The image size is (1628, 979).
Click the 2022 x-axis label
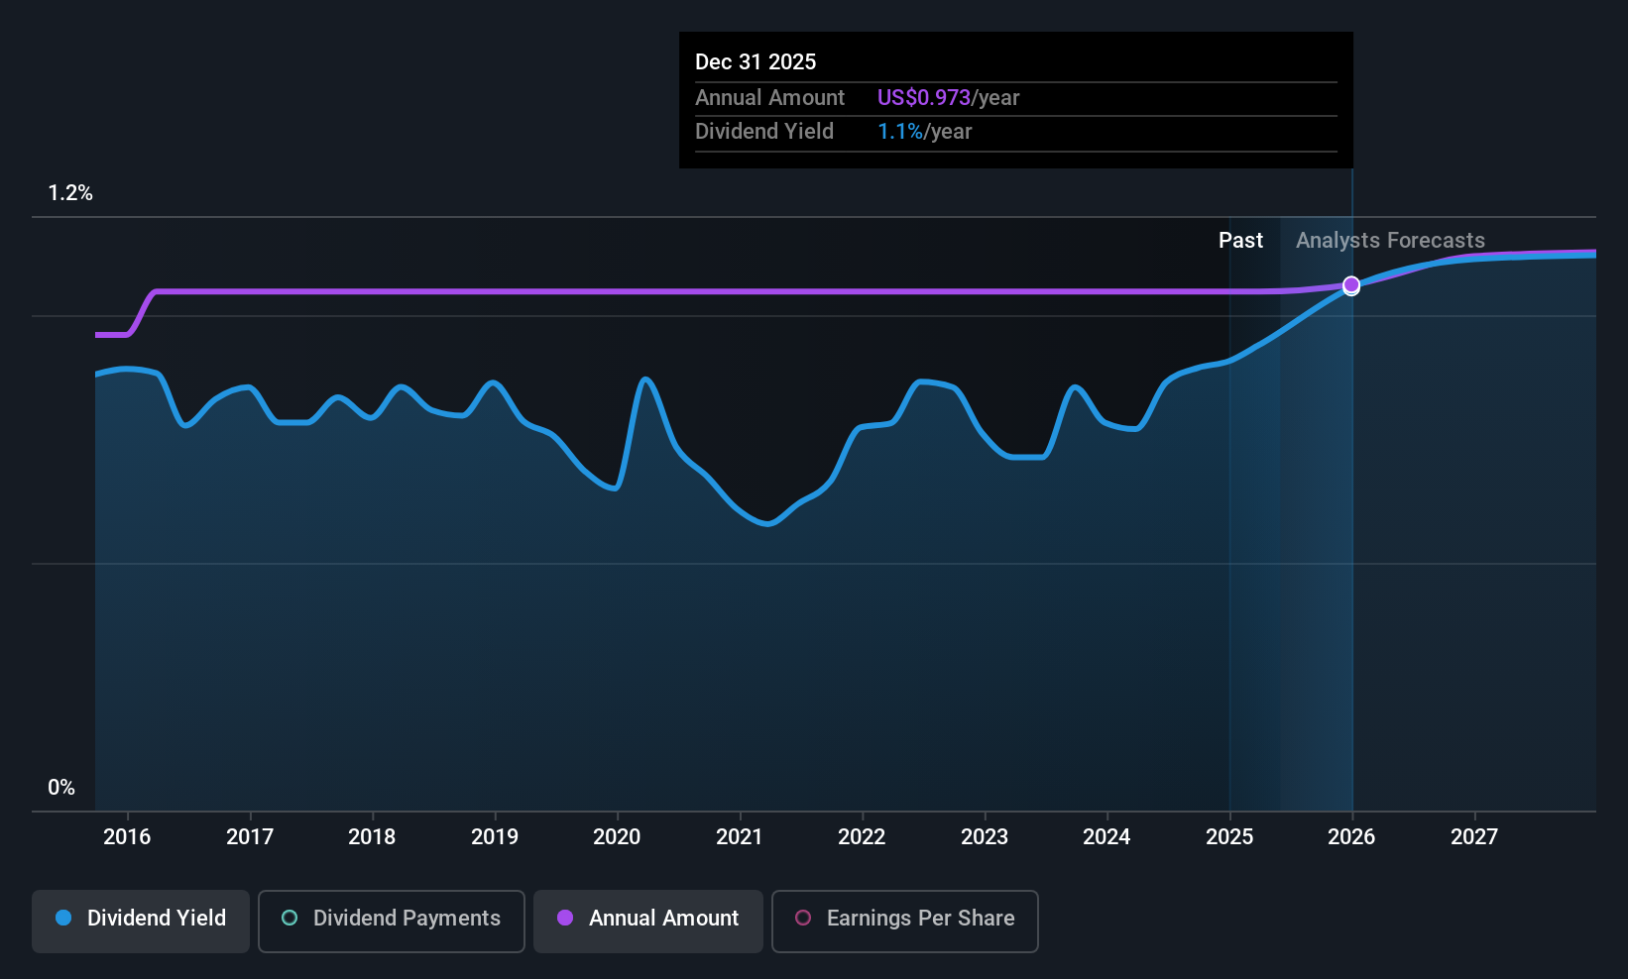click(x=862, y=837)
